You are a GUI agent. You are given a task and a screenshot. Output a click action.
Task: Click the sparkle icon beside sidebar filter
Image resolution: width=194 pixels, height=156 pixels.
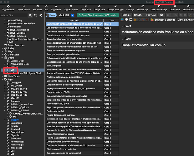41,15
